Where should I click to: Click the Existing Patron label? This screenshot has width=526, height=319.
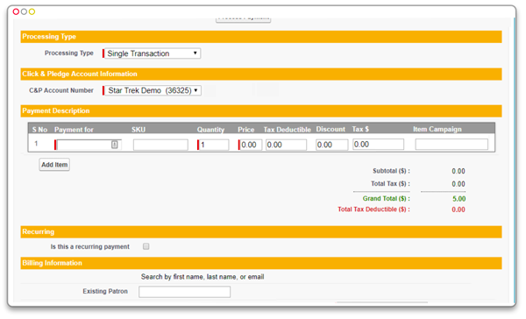pyautogui.click(x=105, y=291)
